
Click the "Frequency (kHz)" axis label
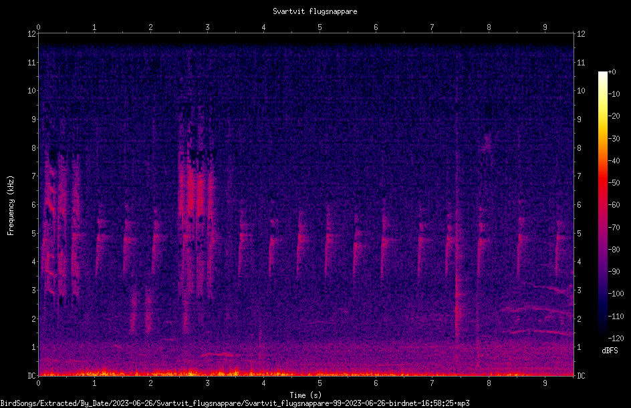[11, 206]
